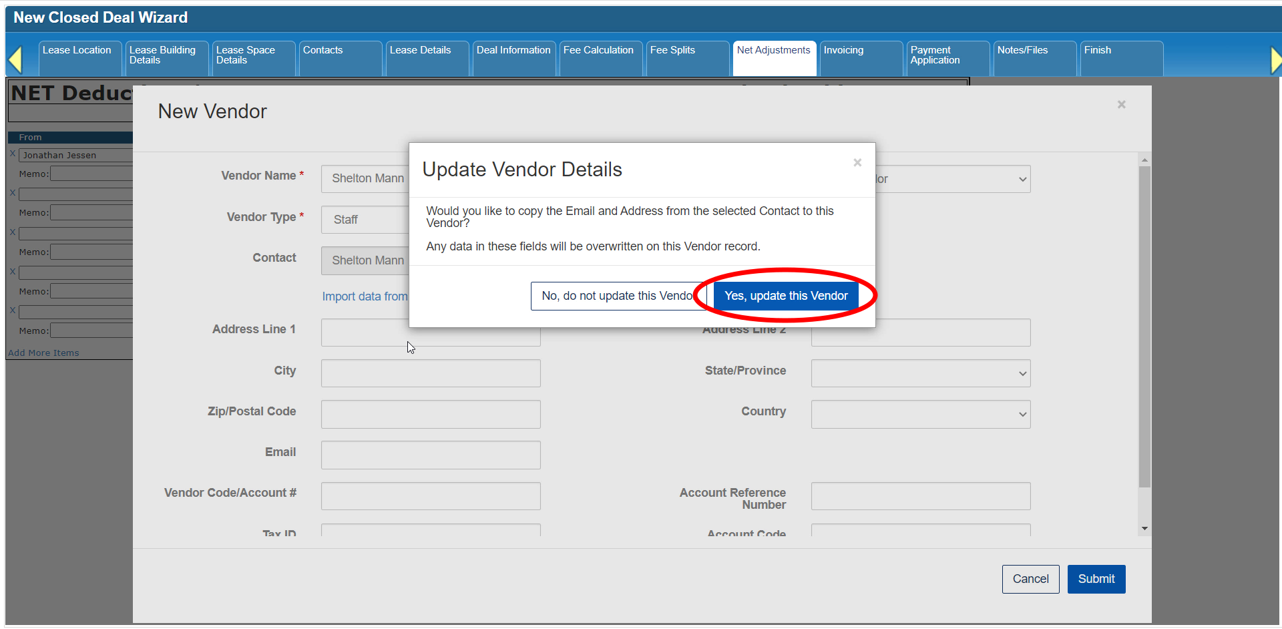Click left yellow arrow to scroll tabs
Screen dimensions: 1282x629
point(15,60)
